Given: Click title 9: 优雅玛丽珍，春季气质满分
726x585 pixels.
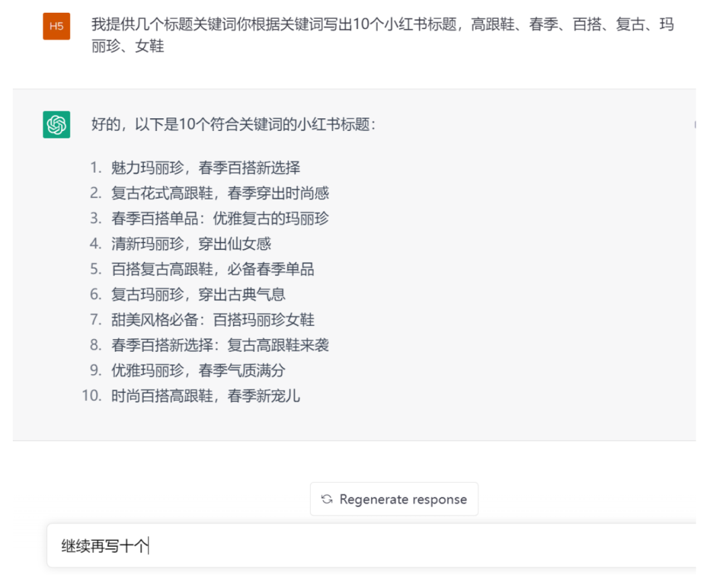Looking at the screenshot, I should coord(195,370).
